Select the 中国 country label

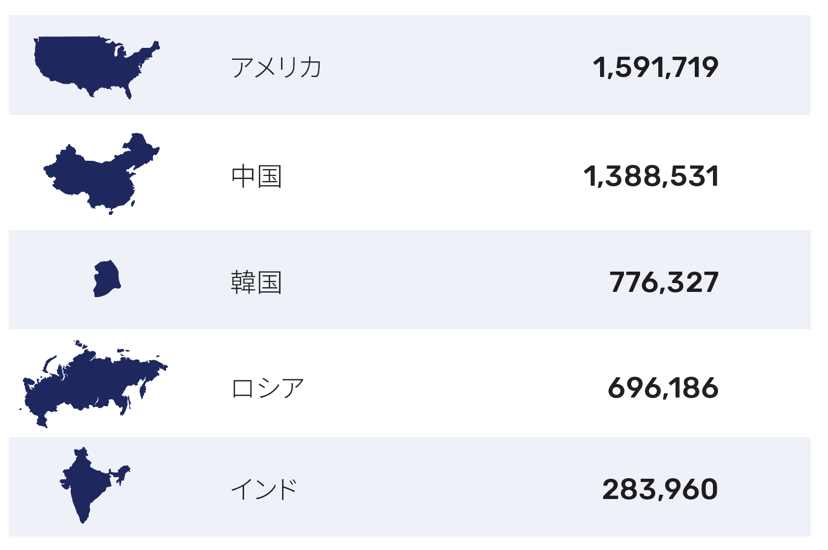[257, 176]
